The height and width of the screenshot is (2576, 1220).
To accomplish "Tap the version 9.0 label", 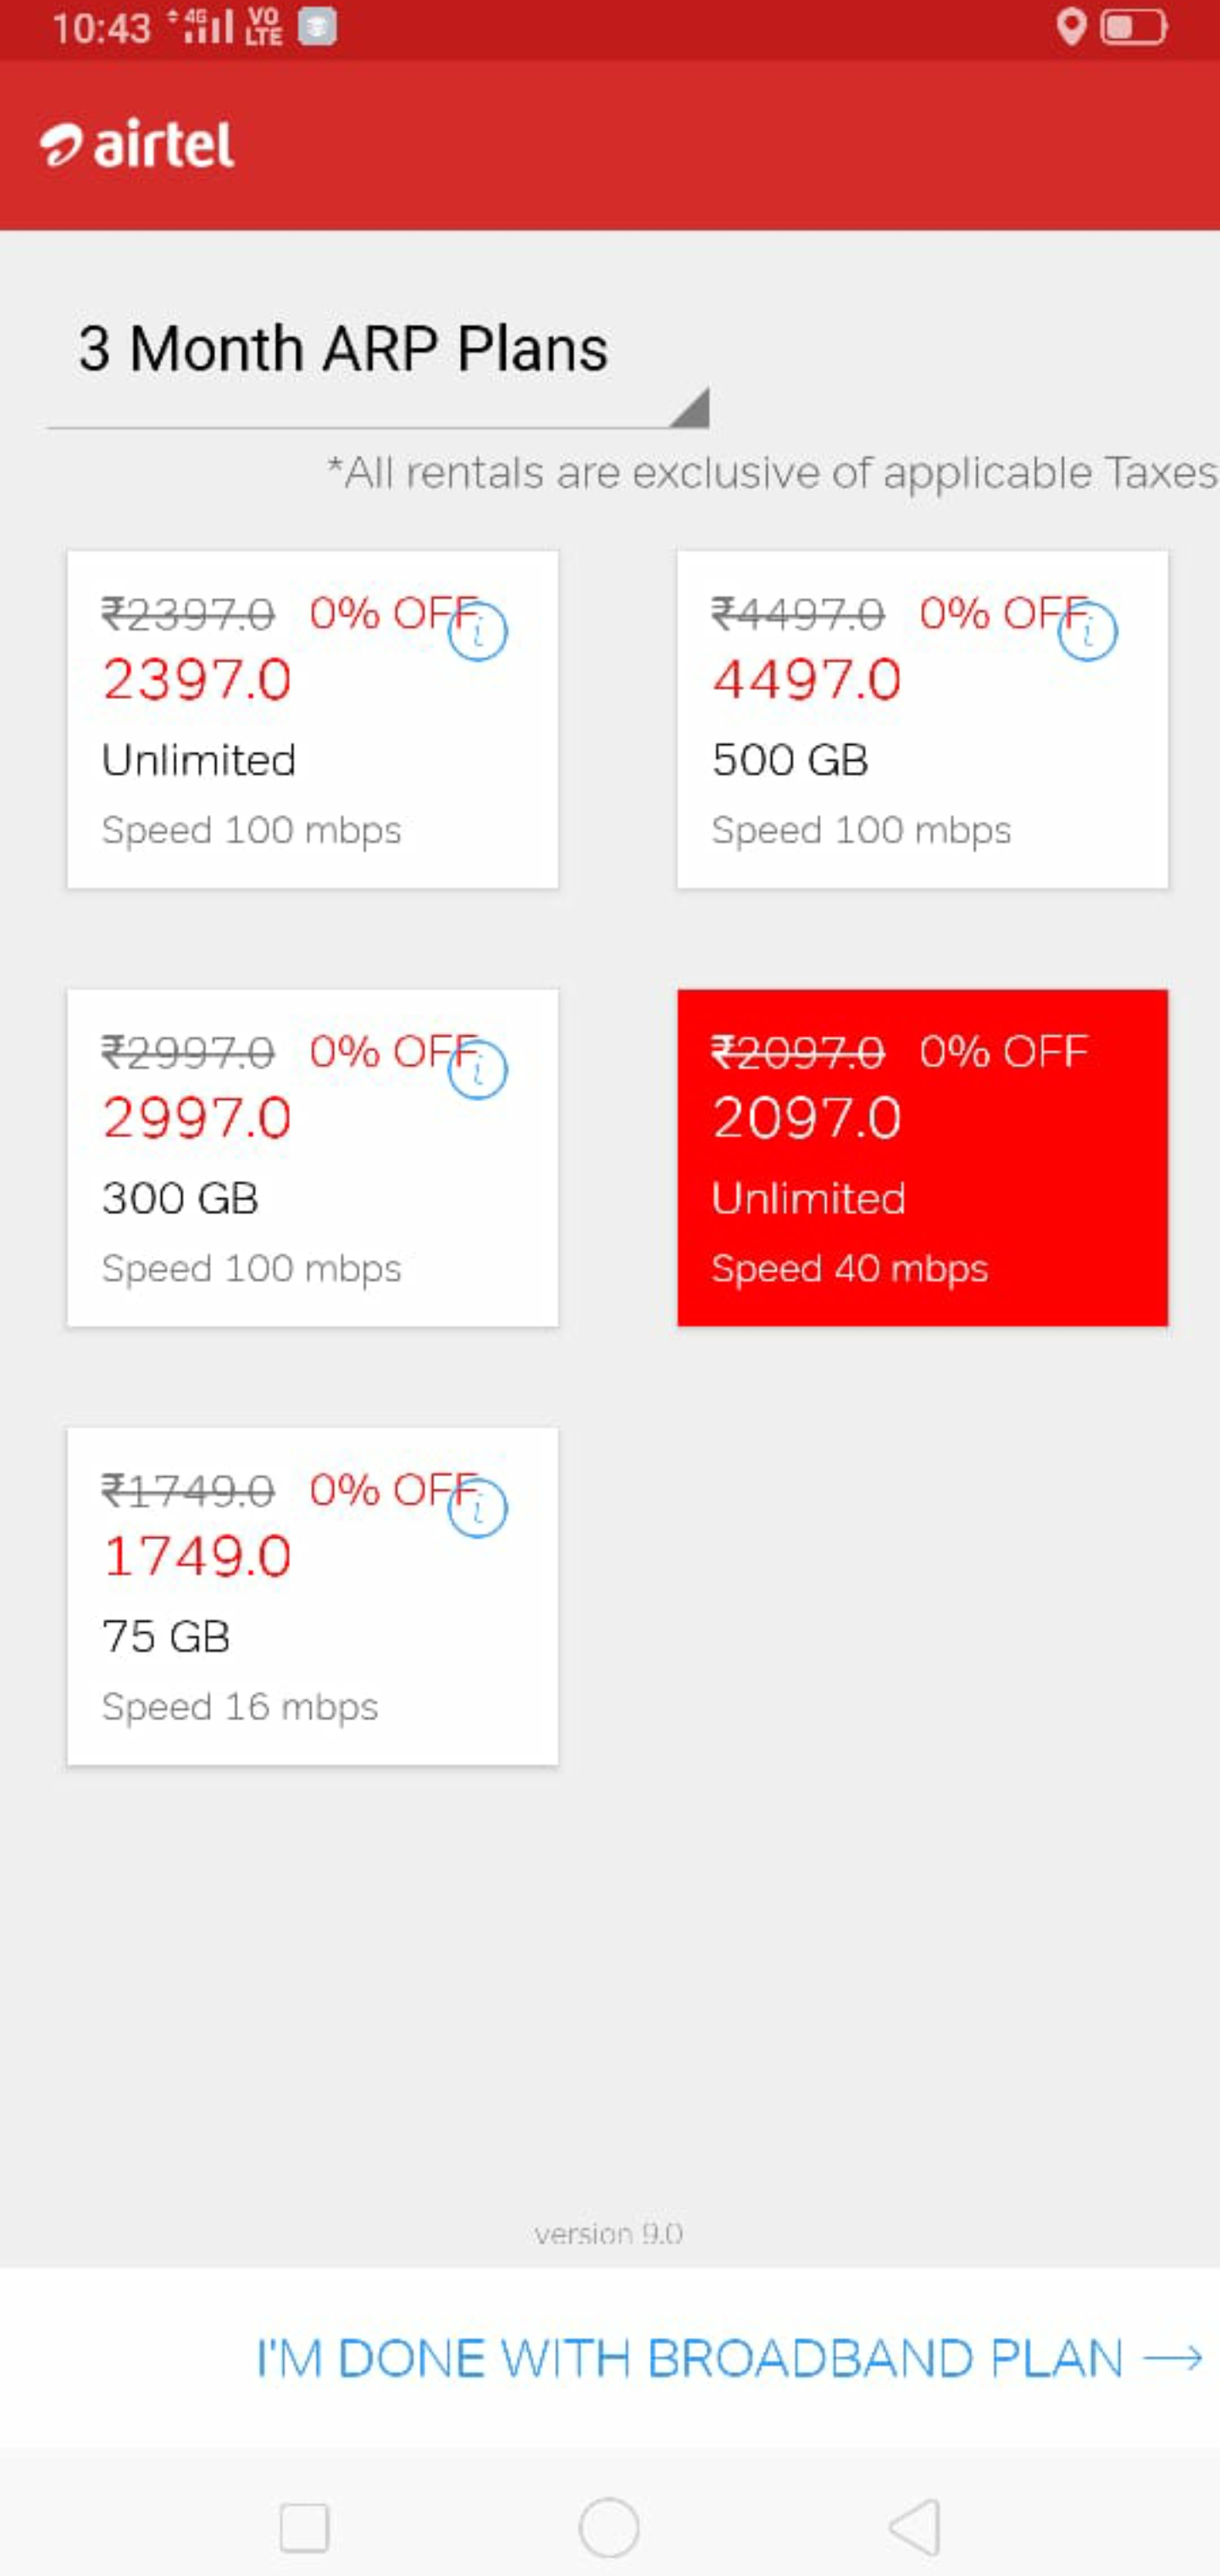I will point(608,2234).
